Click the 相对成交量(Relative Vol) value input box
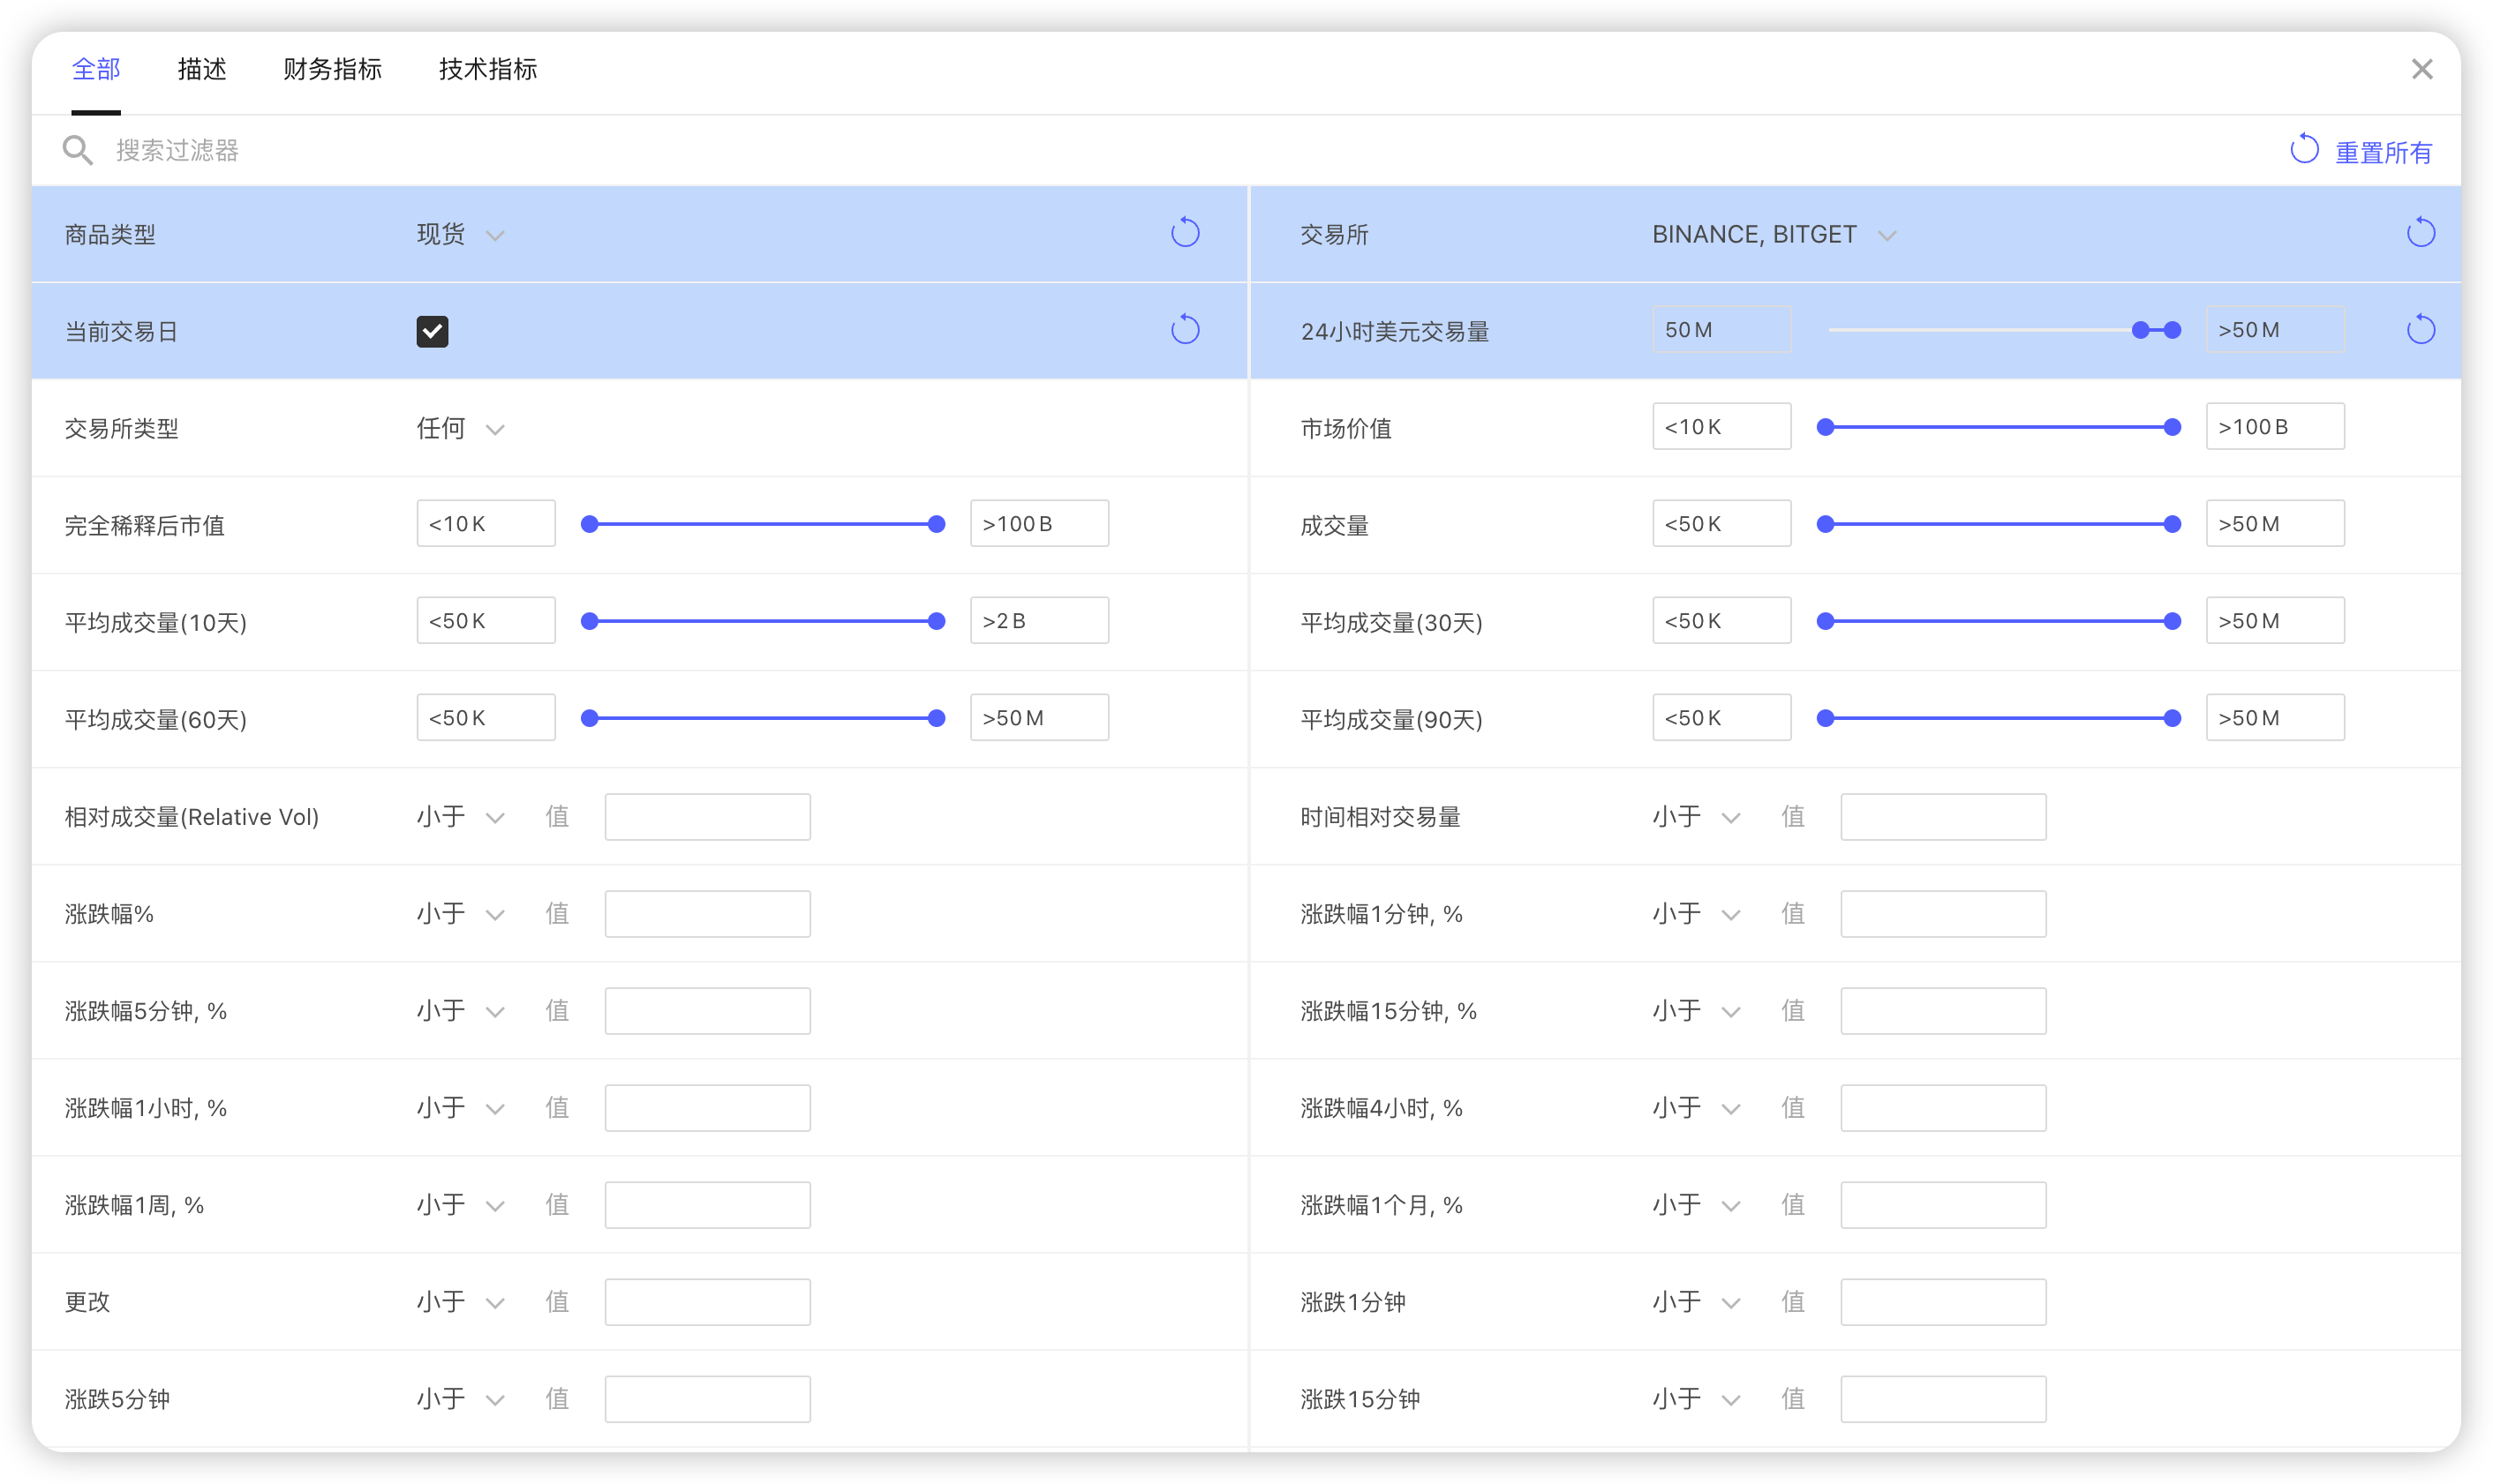 (x=707, y=817)
